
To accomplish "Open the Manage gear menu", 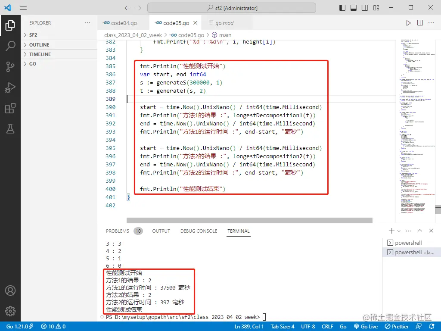I will pyautogui.click(x=10, y=311).
